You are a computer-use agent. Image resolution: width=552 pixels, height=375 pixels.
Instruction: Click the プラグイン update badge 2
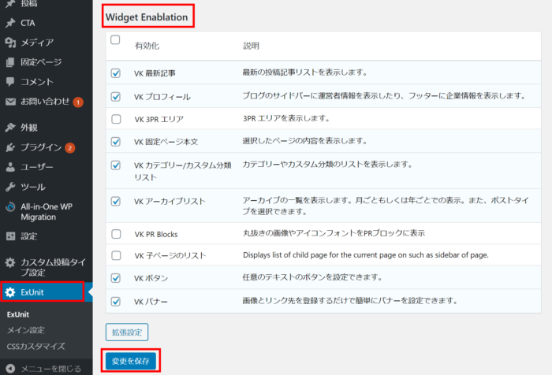pos(69,148)
